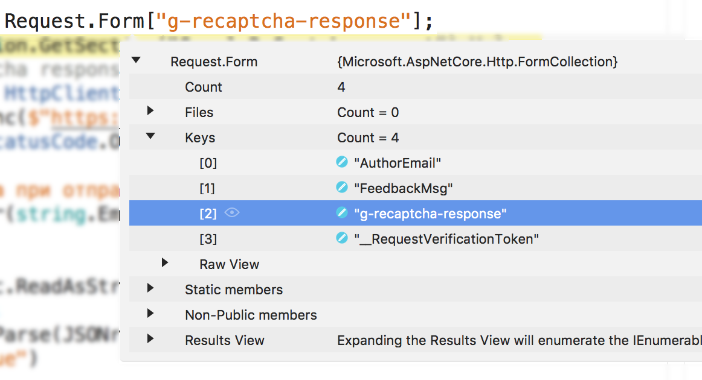Image resolution: width=702 pixels, height=380 pixels.
Task: Click the eye icon on row [2]
Action: [x=232, y=212]
